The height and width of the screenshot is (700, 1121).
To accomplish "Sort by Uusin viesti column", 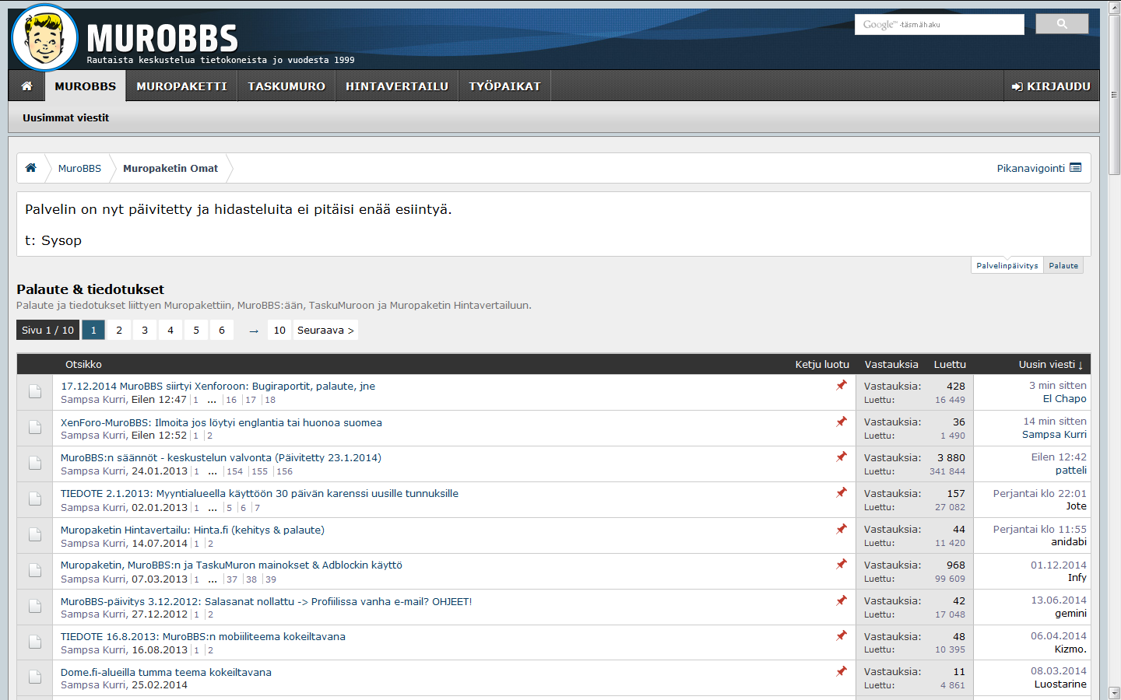I will [1051, 364].
